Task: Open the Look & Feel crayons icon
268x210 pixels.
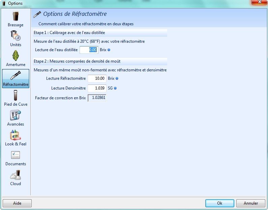Action: pos(16,135)
